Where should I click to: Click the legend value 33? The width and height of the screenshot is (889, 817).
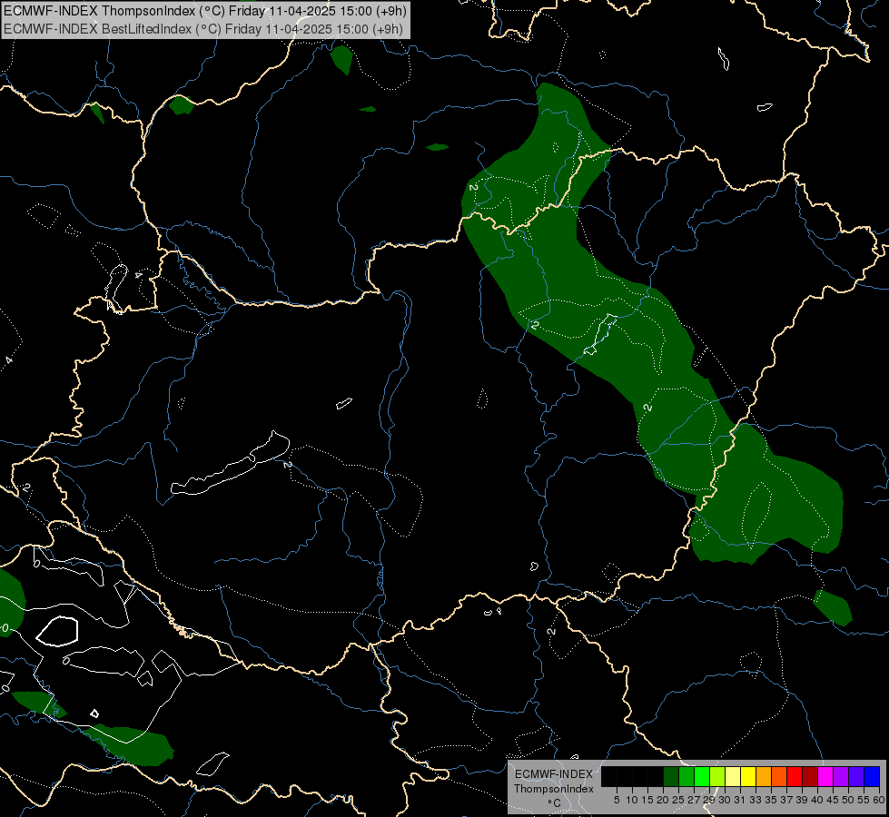pyautogui.click(x=756, y=800)
